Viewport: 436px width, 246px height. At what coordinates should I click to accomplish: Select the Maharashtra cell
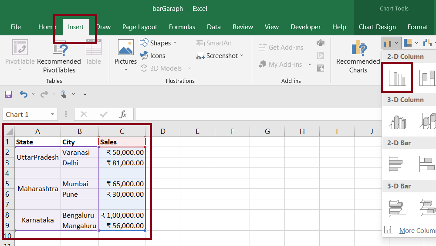[x=38, y=188]
